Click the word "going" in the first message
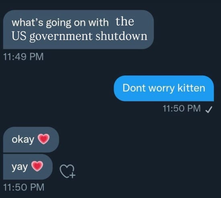 click(59, 23)
